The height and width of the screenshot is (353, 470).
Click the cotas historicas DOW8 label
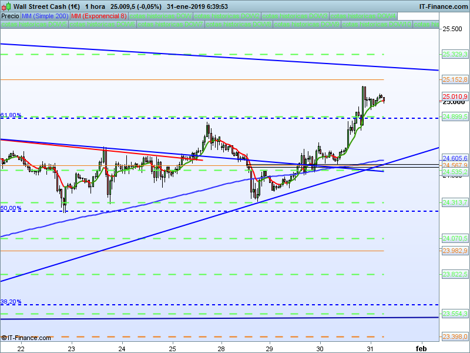tap(239, 24)
